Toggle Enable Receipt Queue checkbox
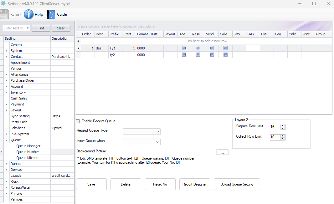The image size is (334, 204). click(78, 121)
